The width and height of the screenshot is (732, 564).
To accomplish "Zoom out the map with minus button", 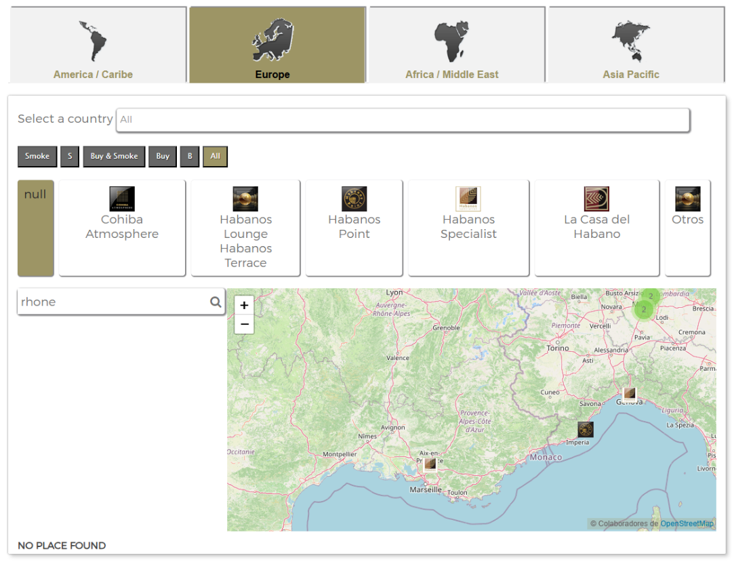I will (244, 324).
